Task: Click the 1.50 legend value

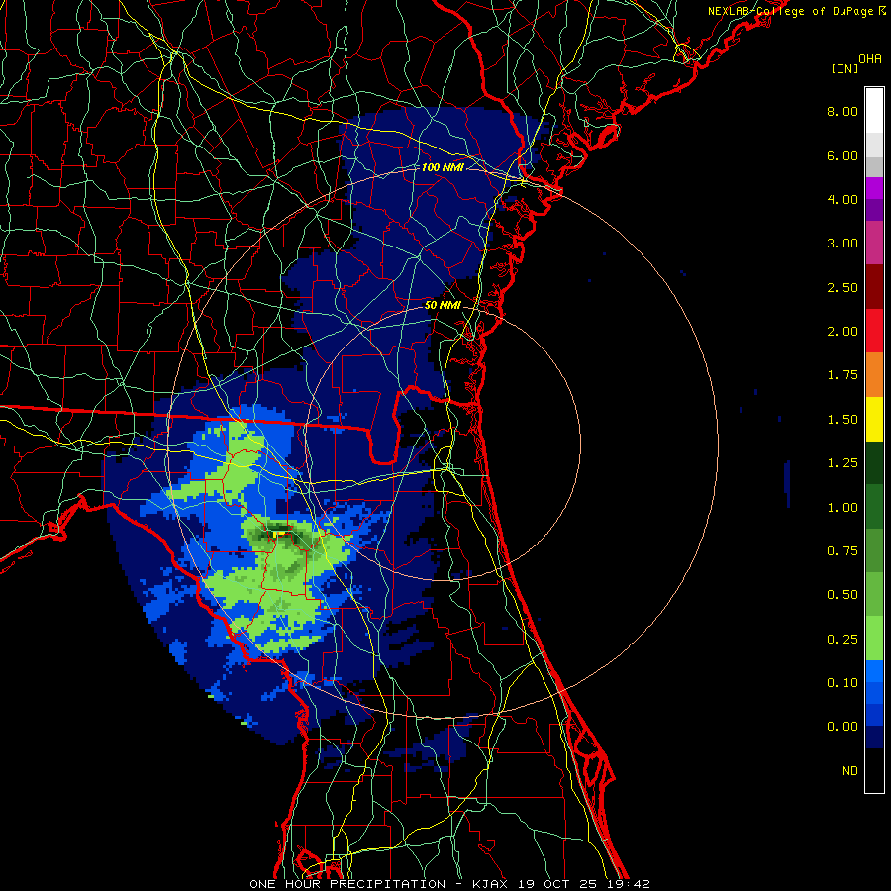Action: pyautogui.click(x=842, y=420)
